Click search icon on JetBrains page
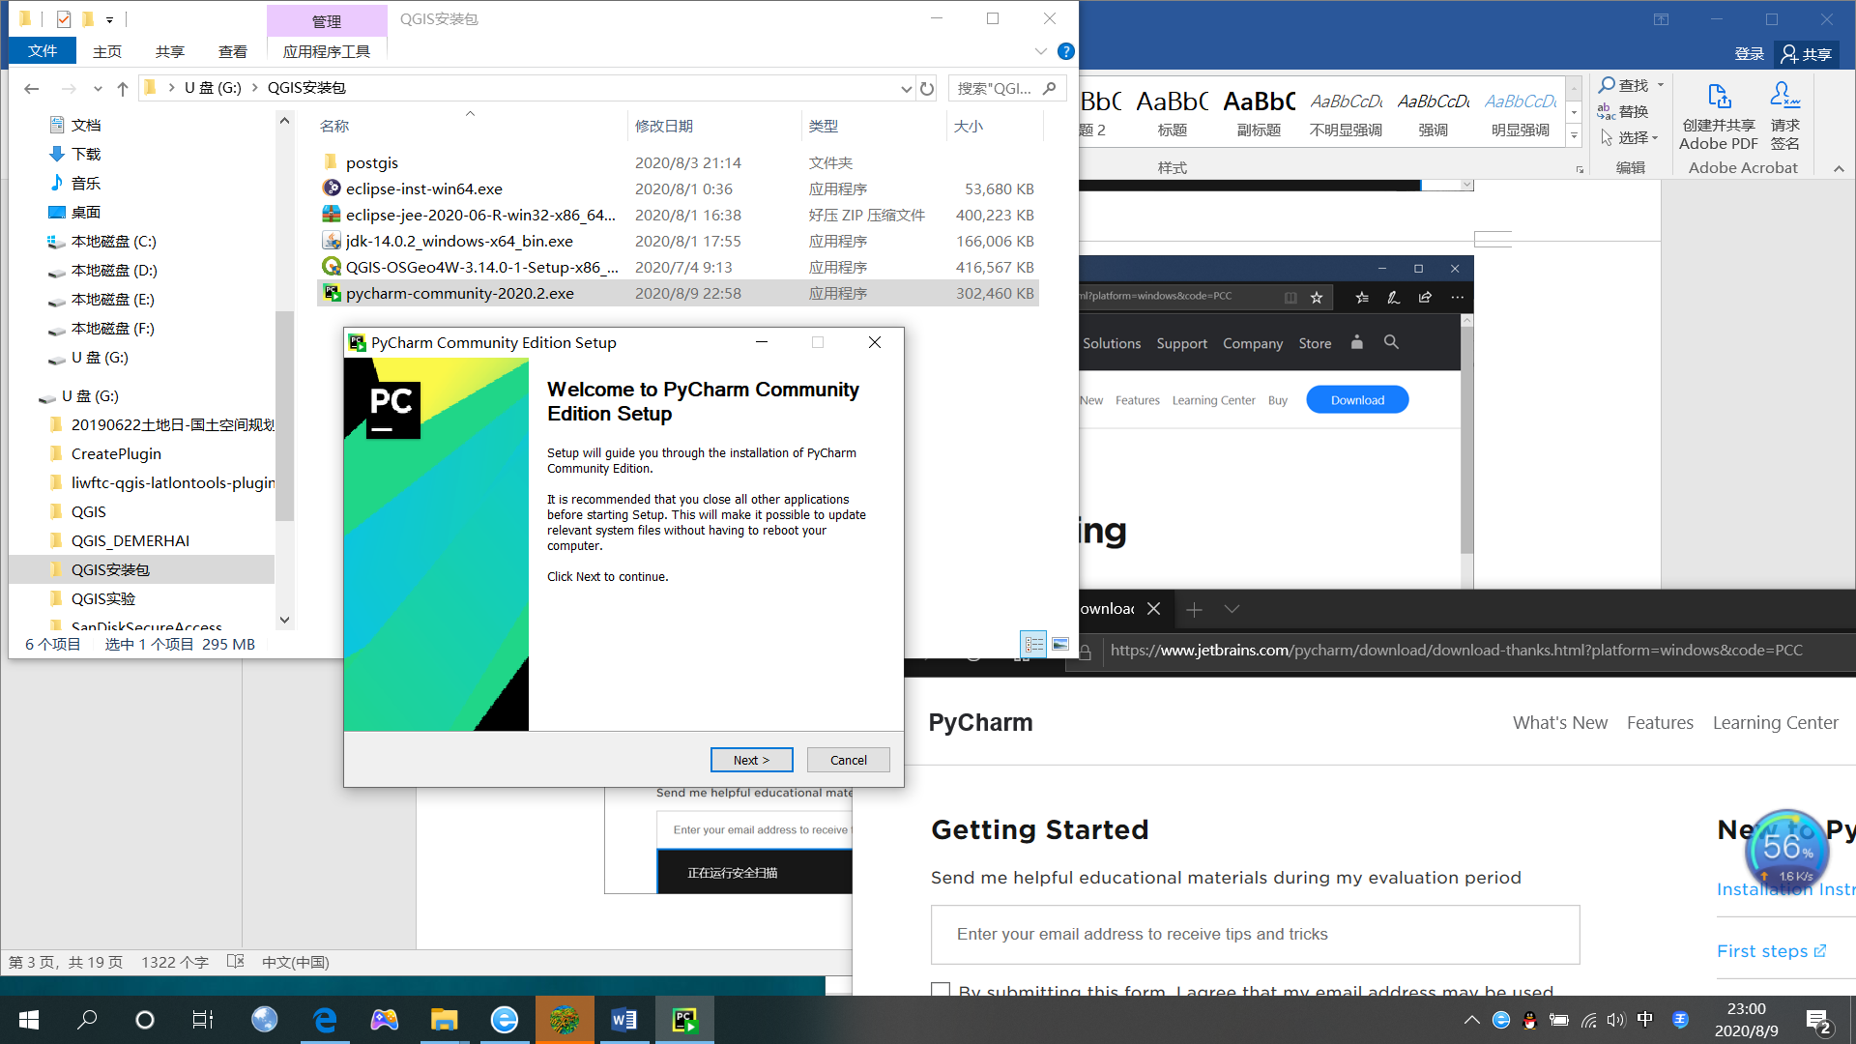The height and width of the screenshot is (1044, 1856). (x=1391, y=342)
